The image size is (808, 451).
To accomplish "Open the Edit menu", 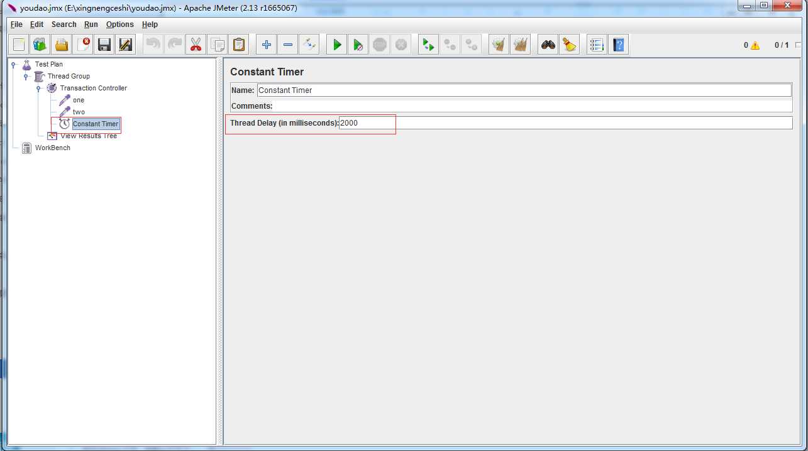I will click(x=37, y=24).
